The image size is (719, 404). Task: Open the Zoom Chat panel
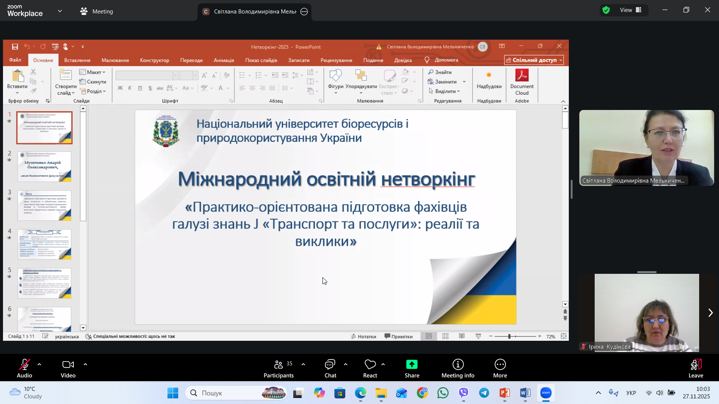click(330, 368)
